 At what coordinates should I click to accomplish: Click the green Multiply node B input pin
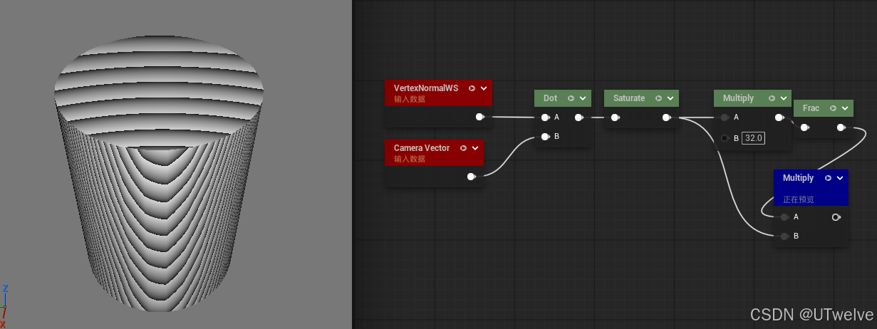(725, 137)
